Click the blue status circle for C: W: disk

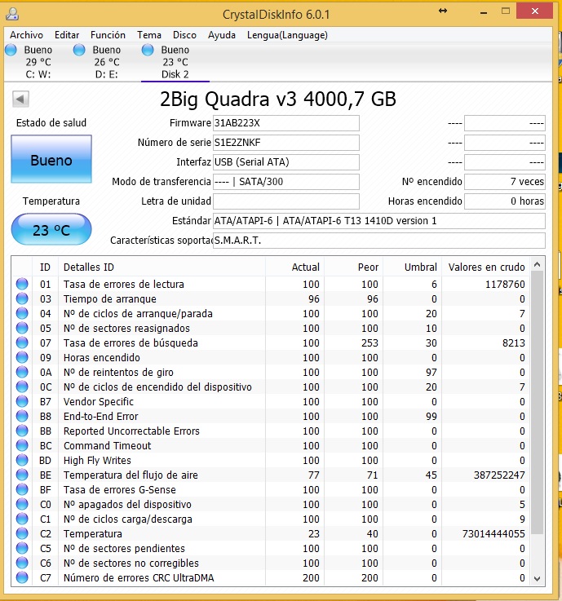tap(11, 50)
